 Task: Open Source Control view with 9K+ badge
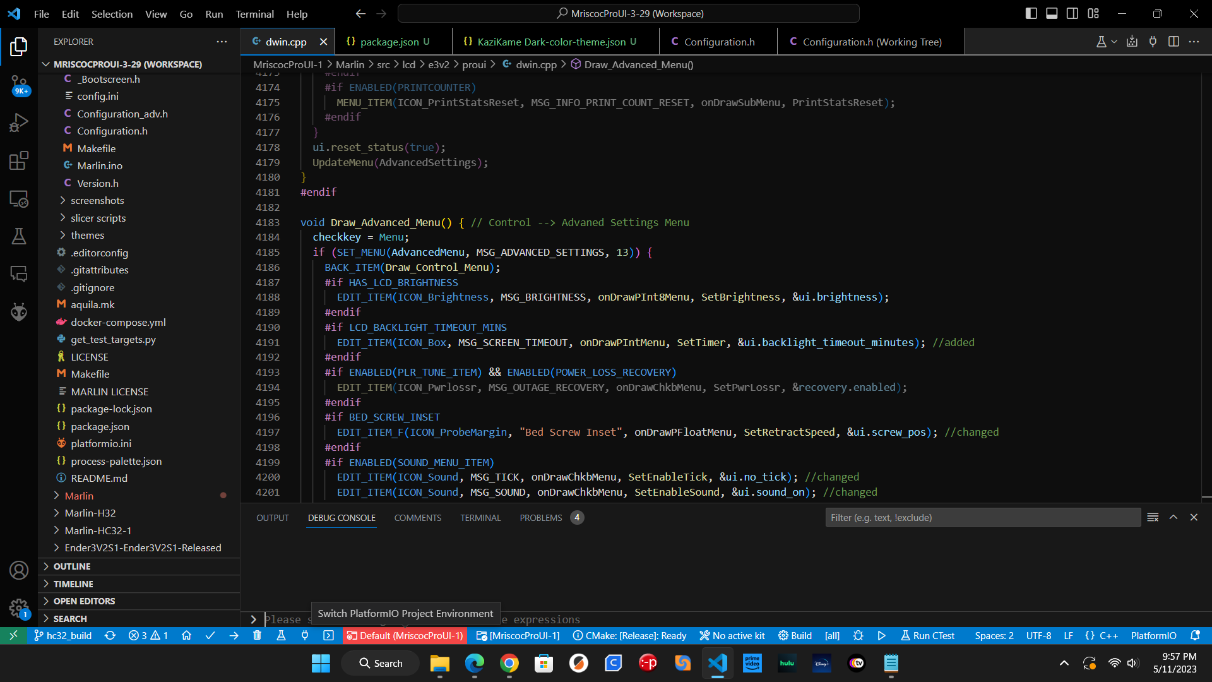click(x=19, y=85)
